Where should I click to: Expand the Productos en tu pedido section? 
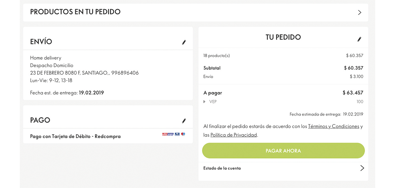click(x=75, y=12)
